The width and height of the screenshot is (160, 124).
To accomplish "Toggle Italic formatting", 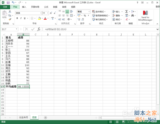I will [x=21, y=18].
